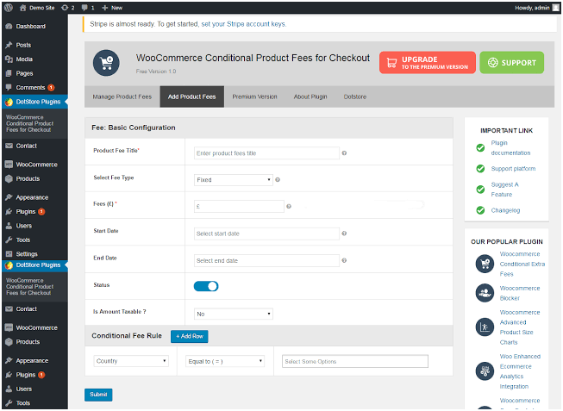Click the Woocommerce Blocker plugin icon

(x=485, y=293)
